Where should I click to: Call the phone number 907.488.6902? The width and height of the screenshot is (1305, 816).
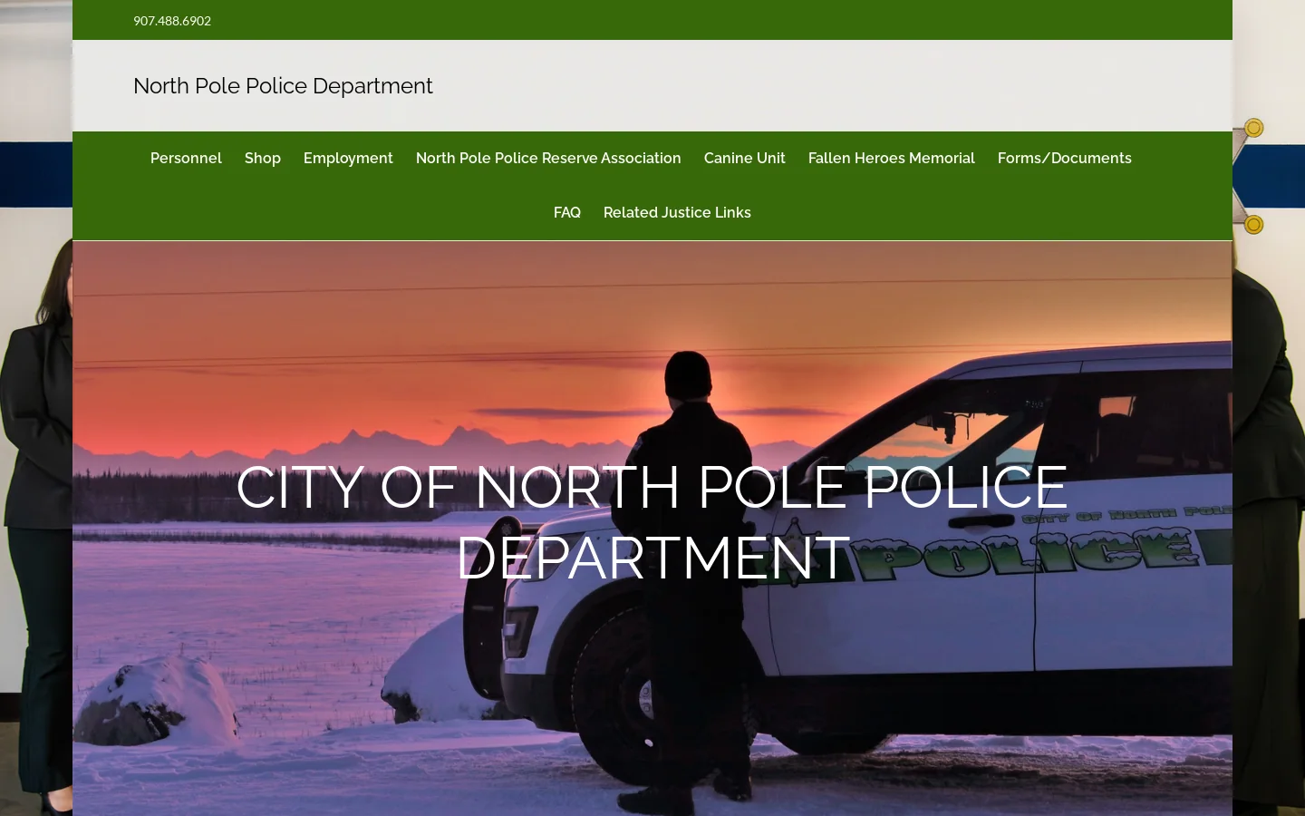click(x=172, y=21)
